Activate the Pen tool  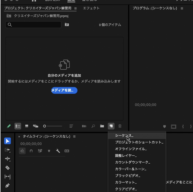[x=8, y=186]
